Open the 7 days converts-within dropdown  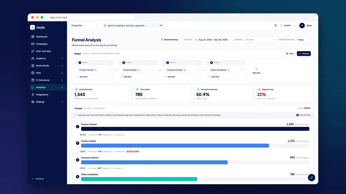[304, 40]
